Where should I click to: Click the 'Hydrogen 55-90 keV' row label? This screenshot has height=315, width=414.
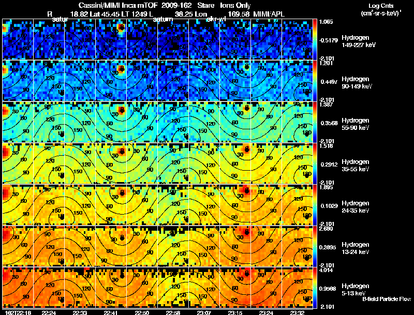356,124
